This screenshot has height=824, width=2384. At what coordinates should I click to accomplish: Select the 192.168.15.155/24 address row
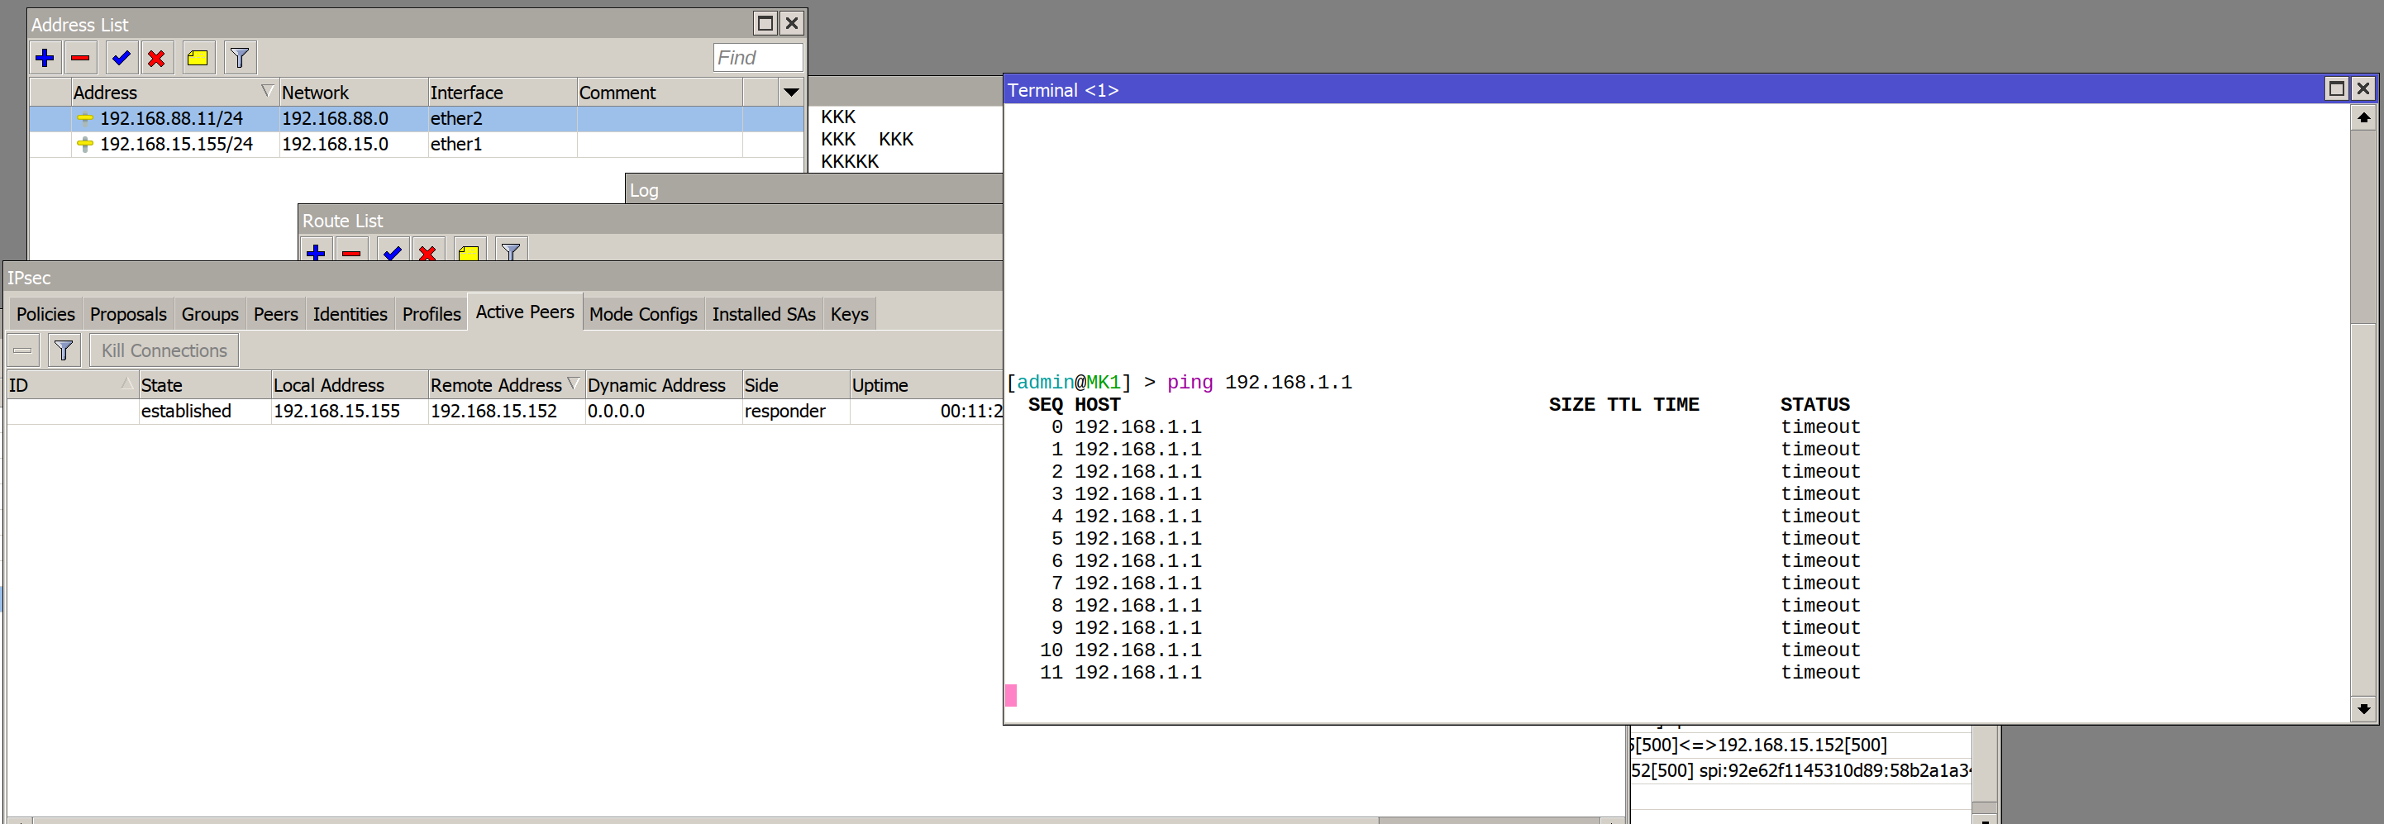click(x=417, y=145)
